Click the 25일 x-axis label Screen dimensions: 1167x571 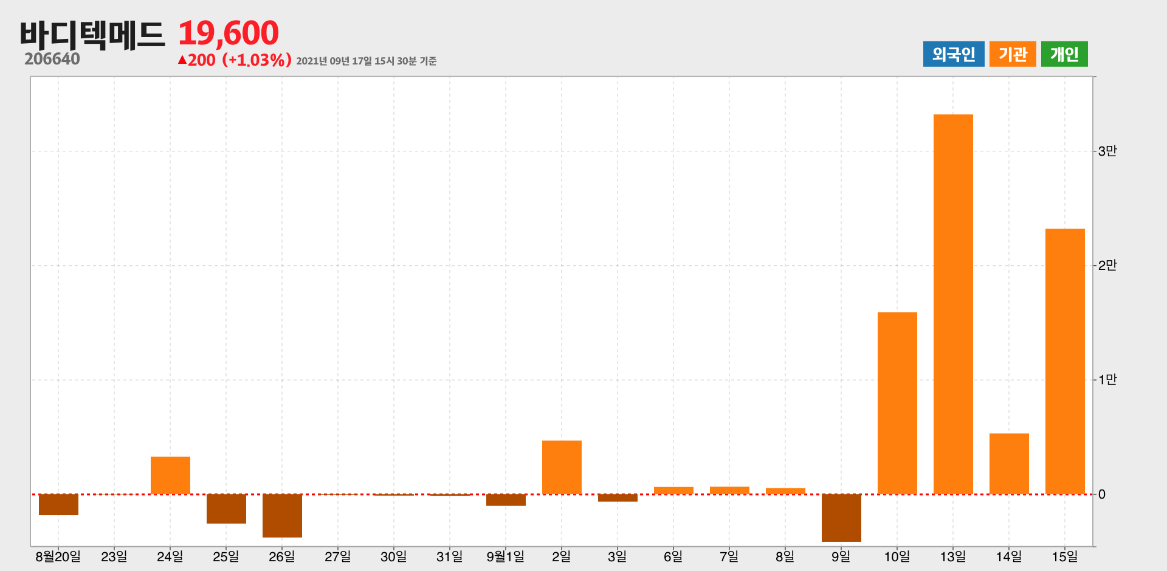[225, 556]
